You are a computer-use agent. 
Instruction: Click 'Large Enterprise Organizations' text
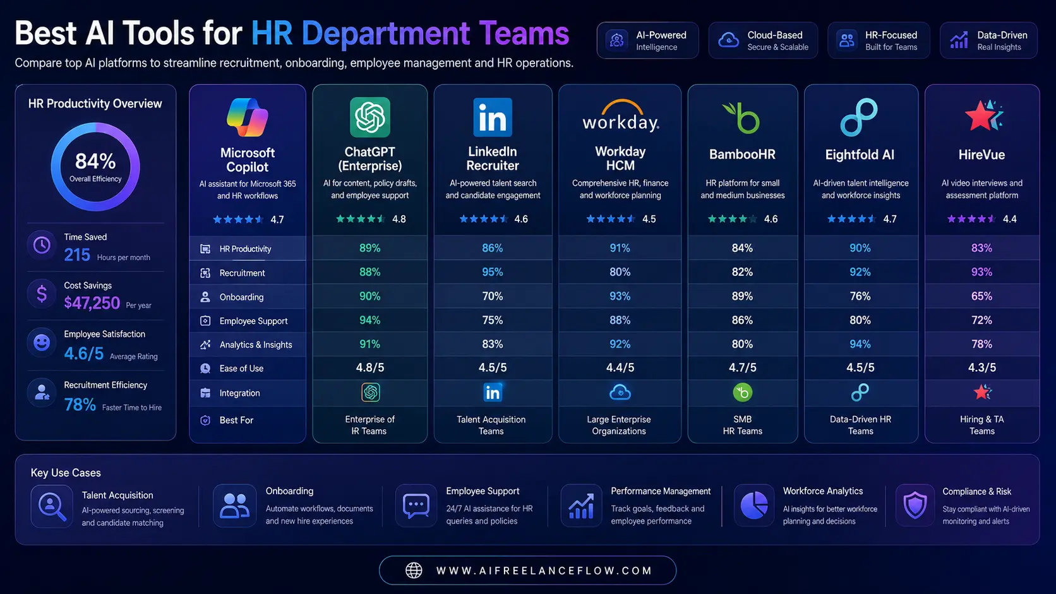click(619, 425)
